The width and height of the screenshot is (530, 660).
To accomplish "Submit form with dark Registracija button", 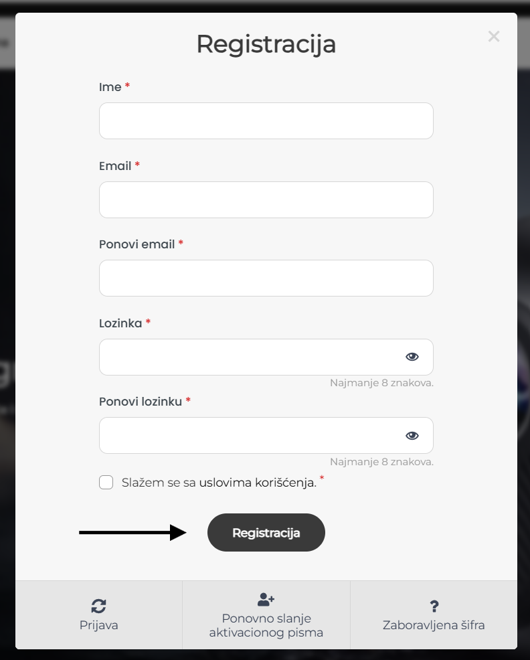I will click(266, 532).
